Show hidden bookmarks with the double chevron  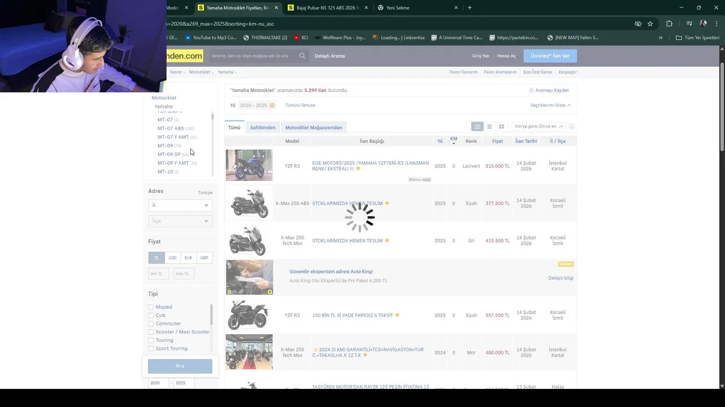coord(660,38)
